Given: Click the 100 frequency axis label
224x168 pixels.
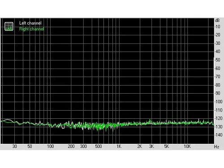Looking at the screenshot, I should coord(51,146).
